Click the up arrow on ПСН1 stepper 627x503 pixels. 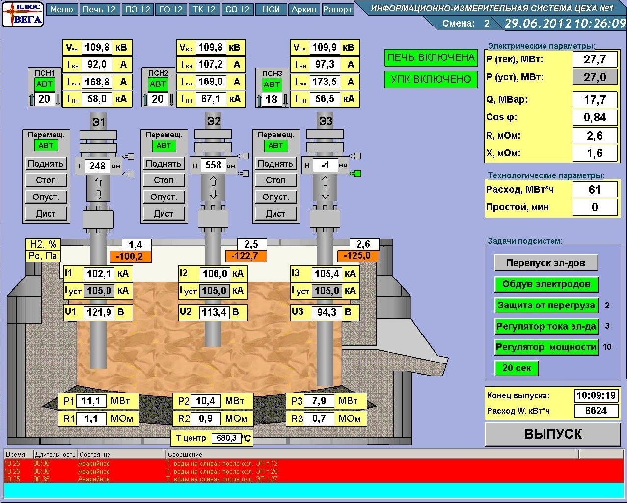(x=32, y=99)
